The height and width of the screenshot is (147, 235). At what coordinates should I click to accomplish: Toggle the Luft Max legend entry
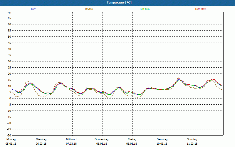[201, 9]
